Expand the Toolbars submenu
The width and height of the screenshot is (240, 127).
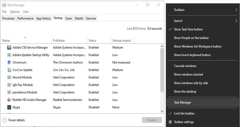(x=203, y=10)
